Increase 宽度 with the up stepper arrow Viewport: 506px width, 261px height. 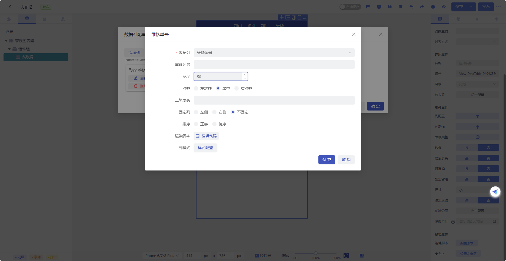pyautogui.click(x=245, y=75)
